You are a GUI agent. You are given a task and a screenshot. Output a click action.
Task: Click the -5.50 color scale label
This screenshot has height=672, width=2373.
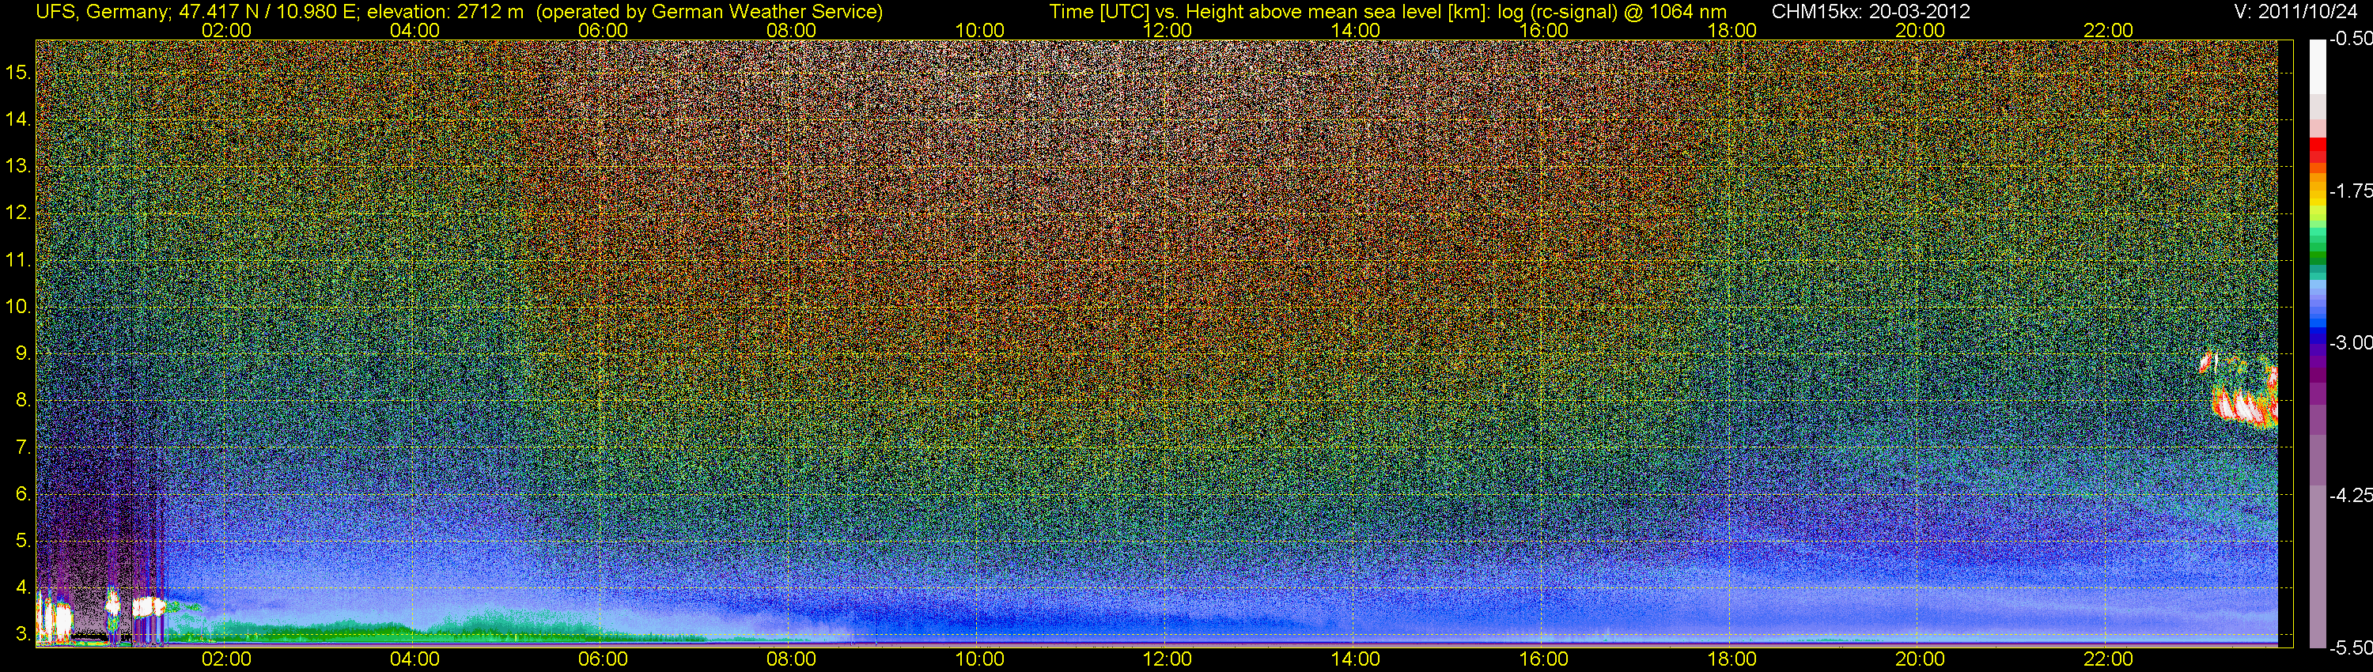(x=2350, y=648)
